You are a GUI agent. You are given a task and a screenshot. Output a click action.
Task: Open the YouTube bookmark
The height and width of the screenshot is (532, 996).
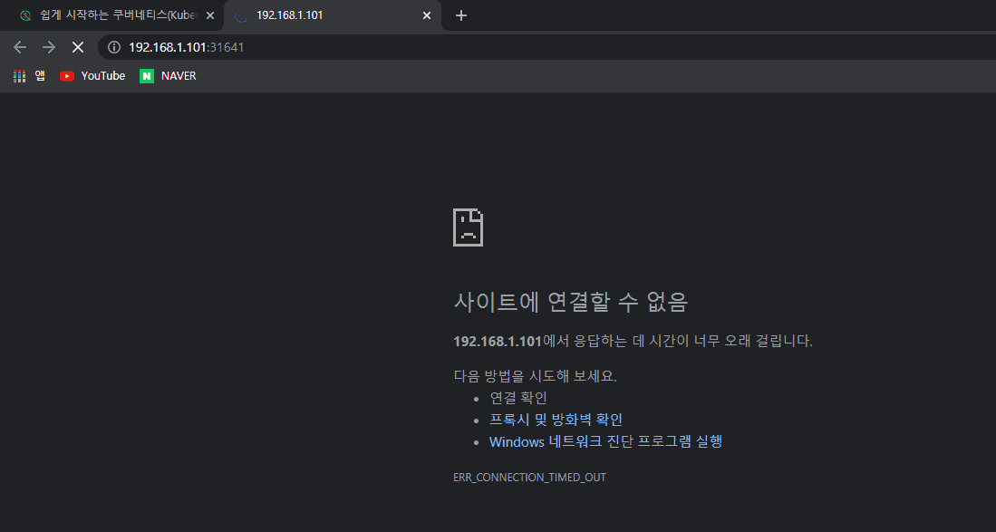coord(92,76)
